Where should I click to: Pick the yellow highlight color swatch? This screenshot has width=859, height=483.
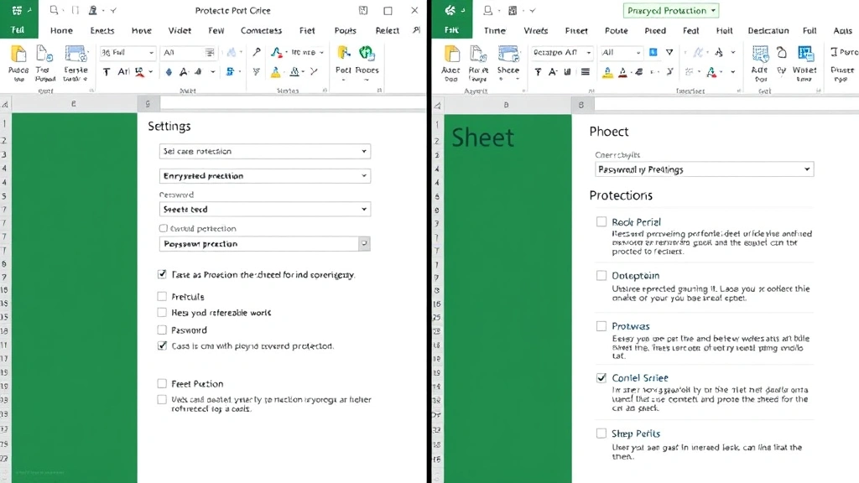274,71
